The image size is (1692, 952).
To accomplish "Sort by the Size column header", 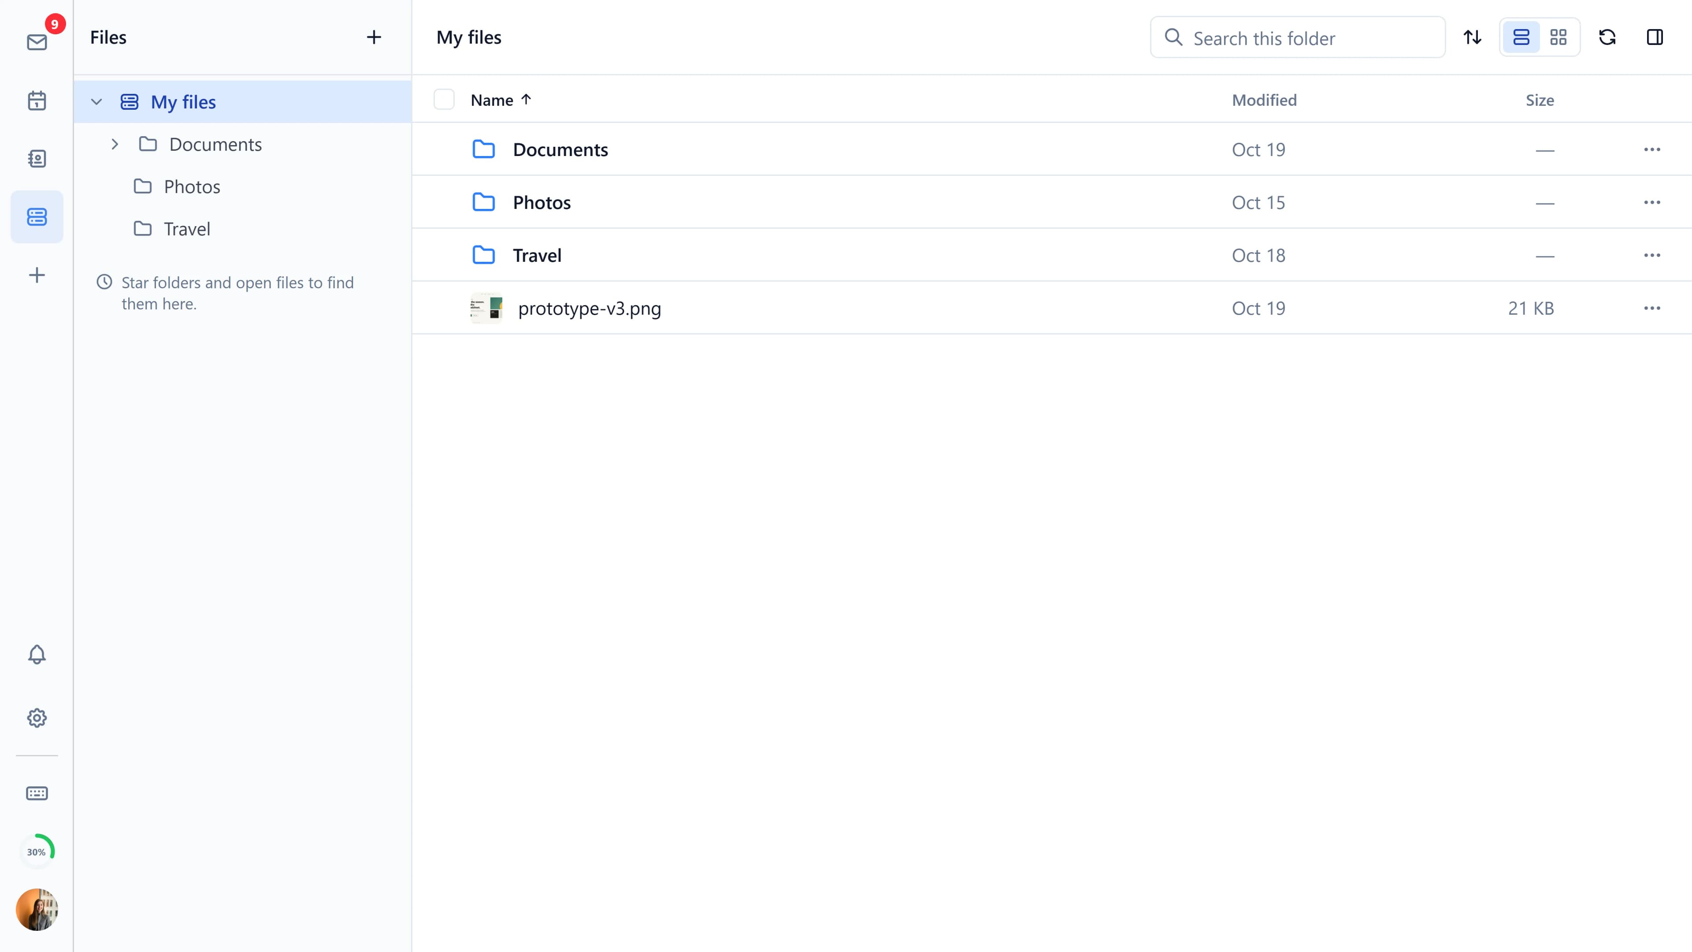I will point(1539,100).
